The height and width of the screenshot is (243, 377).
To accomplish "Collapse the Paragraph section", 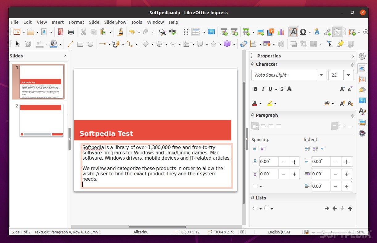I will click(253, 115).
